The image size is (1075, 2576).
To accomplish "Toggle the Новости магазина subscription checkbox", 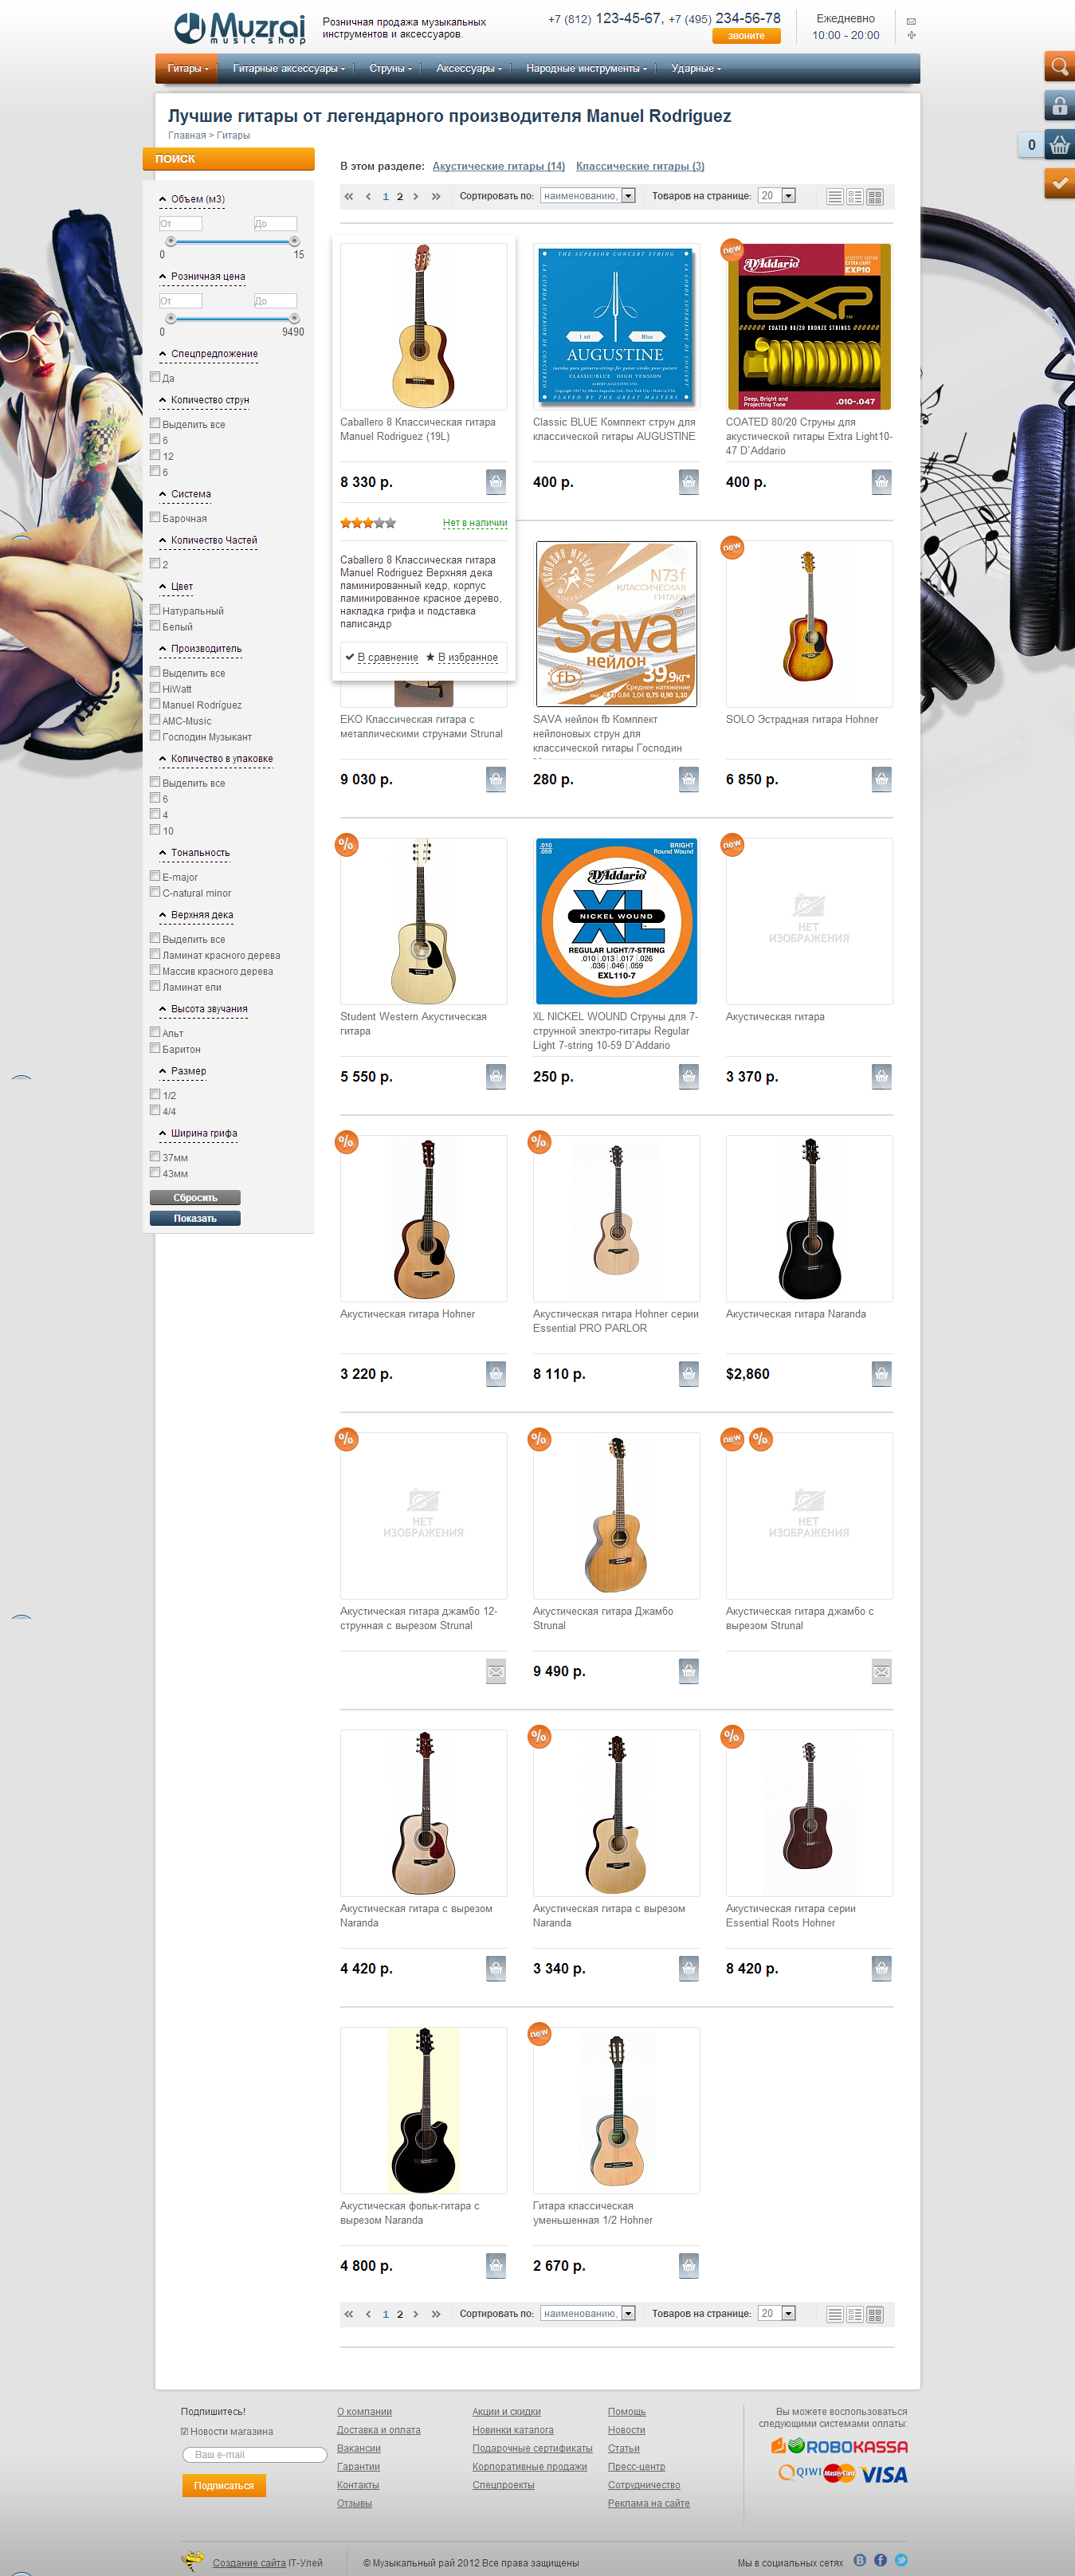I will [x=184, y=2431].
